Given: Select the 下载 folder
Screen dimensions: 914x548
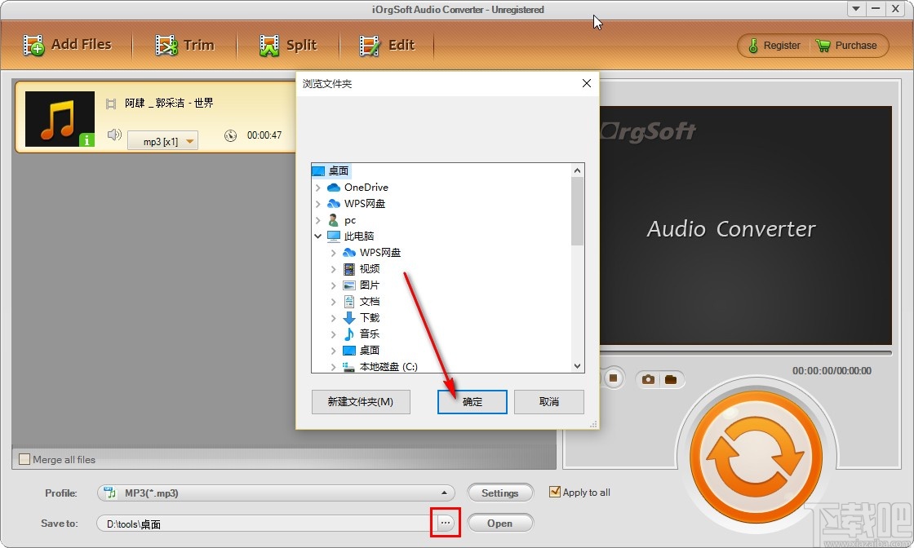Looking at the screenshot, I should 369,317.
